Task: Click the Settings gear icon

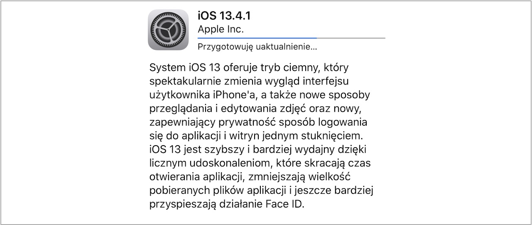Action: 168,30
